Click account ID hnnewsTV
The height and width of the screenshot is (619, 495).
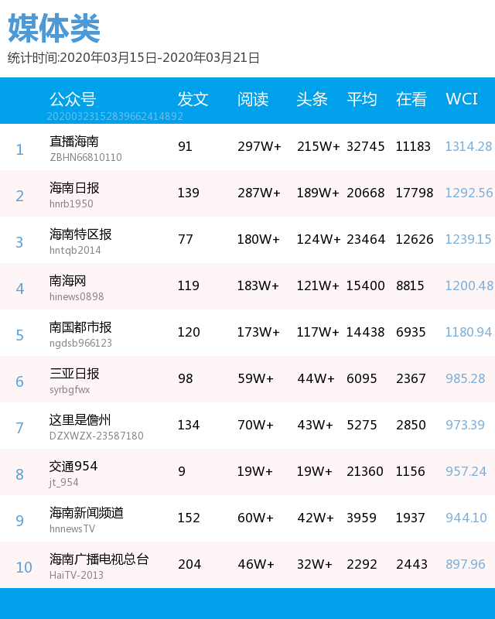(x=72, y=528)
